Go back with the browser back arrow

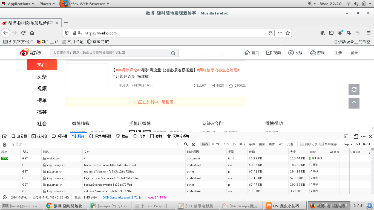click(x=5, y=33)
